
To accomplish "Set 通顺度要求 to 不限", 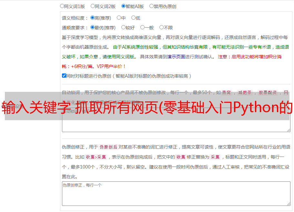I will coord(161,27).
